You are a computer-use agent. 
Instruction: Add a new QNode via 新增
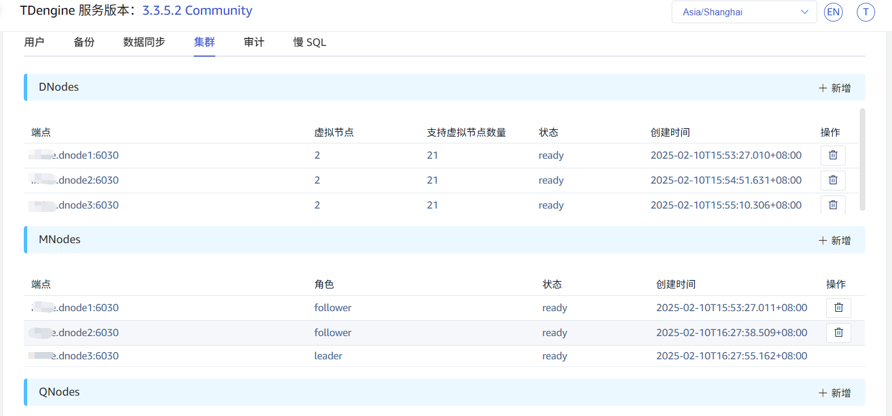834,393
